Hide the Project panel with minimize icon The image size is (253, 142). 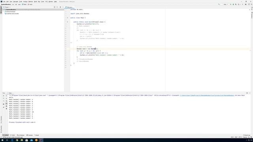(x=63, y=7)
